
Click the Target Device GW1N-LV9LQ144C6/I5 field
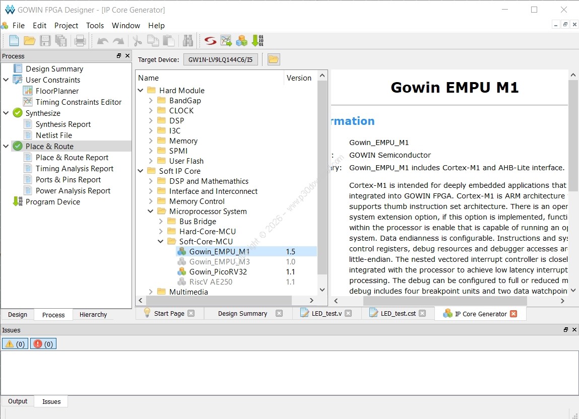pyautogui.click(x=220, y=59)
